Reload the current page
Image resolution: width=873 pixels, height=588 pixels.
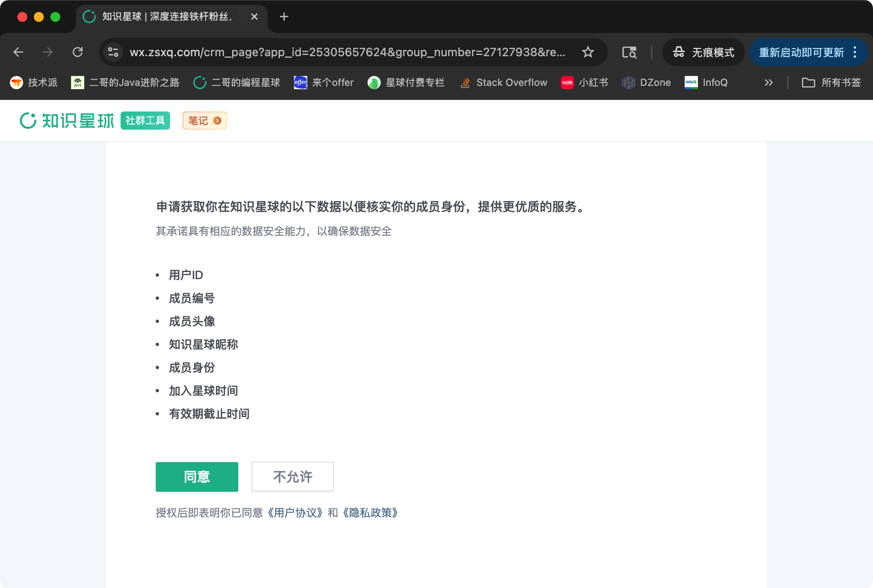pos(78,52)
